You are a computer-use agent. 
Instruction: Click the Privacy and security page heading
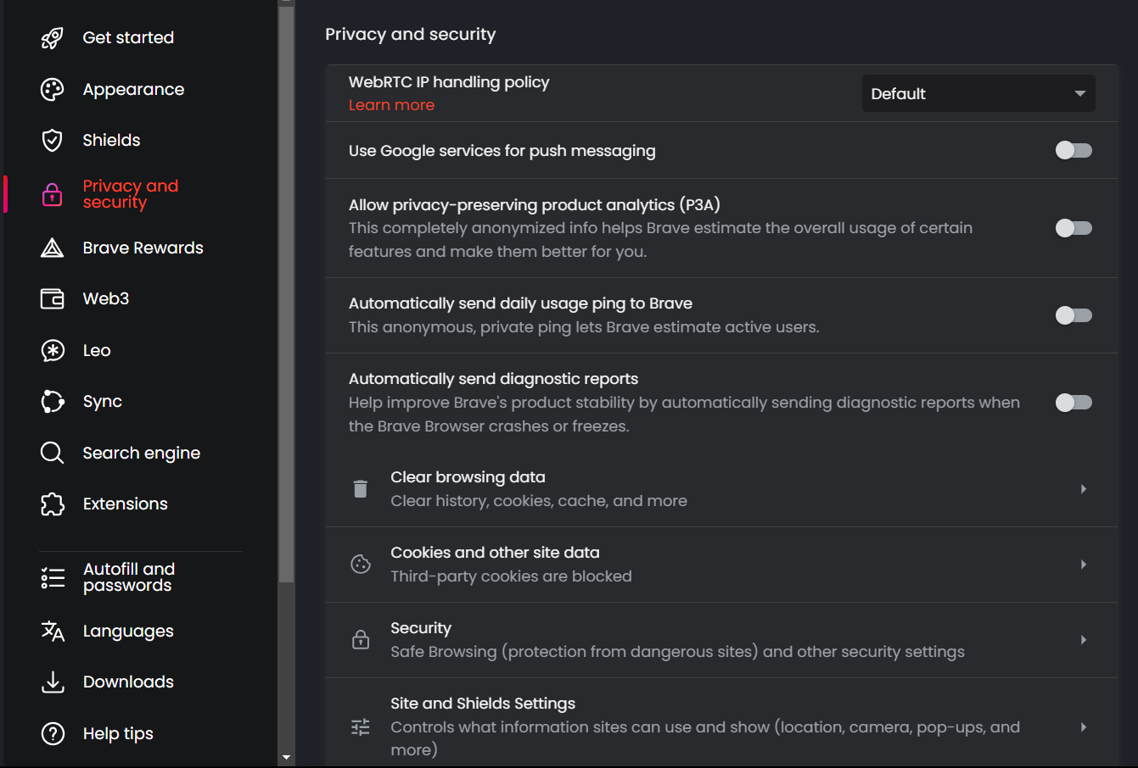coord(411,35)
